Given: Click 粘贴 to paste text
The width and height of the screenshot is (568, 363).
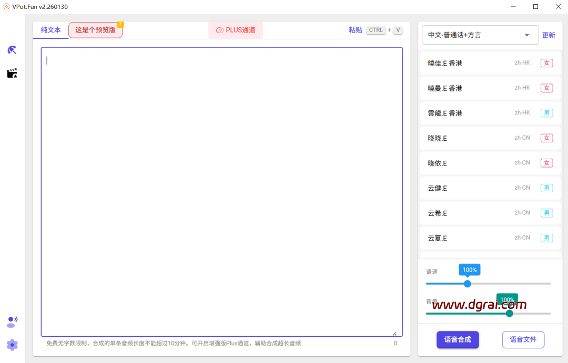Looking at the screenshot, I should [356, 30].
